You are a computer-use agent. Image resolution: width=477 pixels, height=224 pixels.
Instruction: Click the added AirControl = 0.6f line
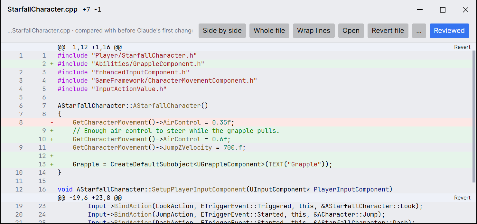coord(236,139)
